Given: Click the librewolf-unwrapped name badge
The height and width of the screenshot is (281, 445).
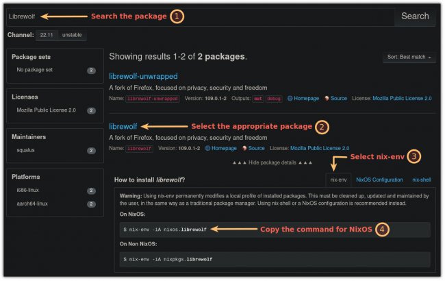Looking at the screenshot, I should [x=153, y=99].
